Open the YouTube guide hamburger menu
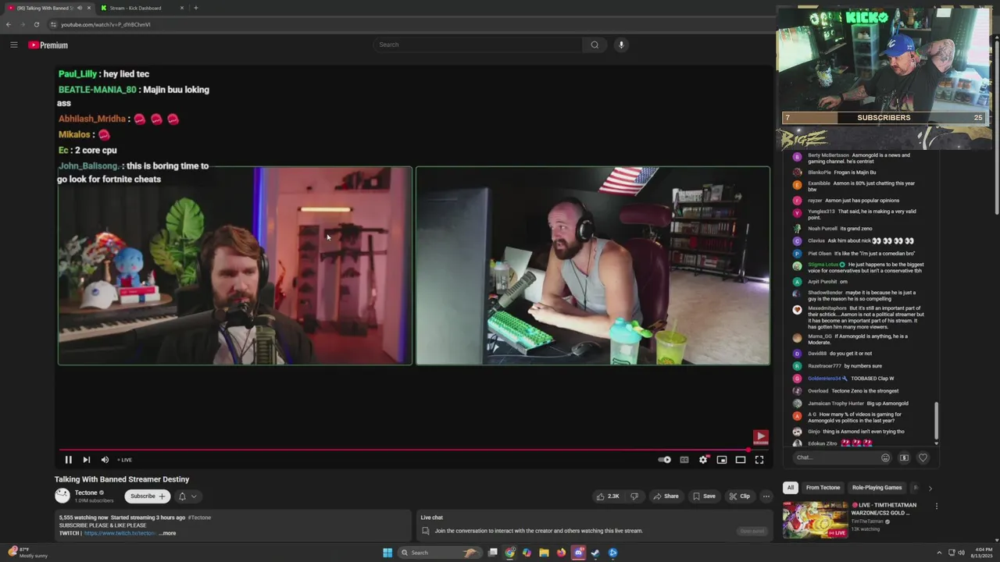1000x562 pixels. click(13, 44)
